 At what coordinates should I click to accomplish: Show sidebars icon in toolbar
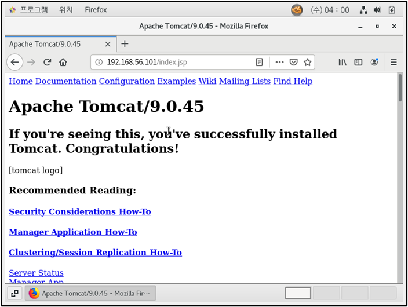click(358, 62)
